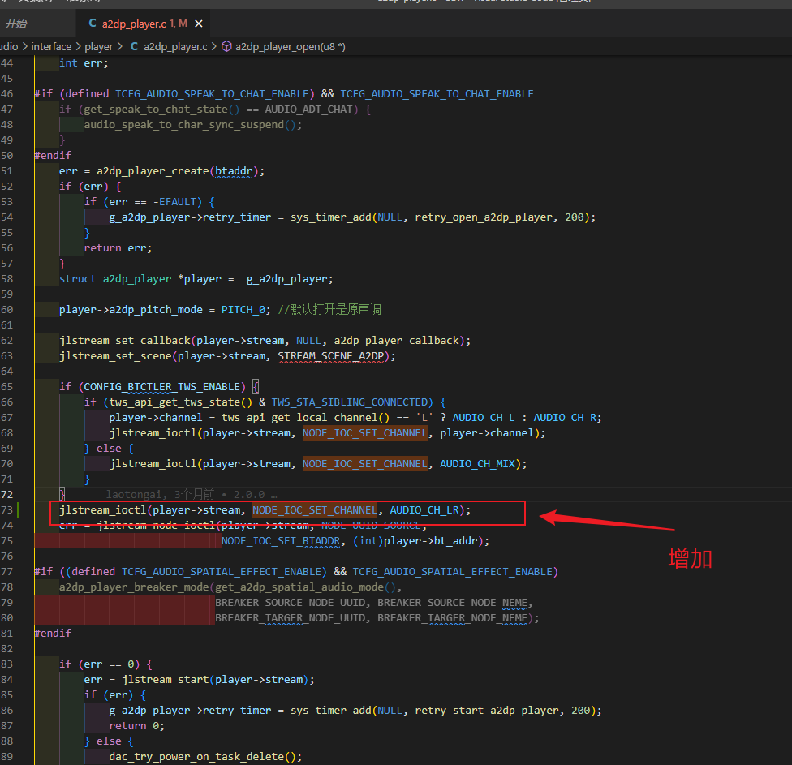Open the player folder breadcrumb
Screen dimensions: 792x765
click(98, 46)
